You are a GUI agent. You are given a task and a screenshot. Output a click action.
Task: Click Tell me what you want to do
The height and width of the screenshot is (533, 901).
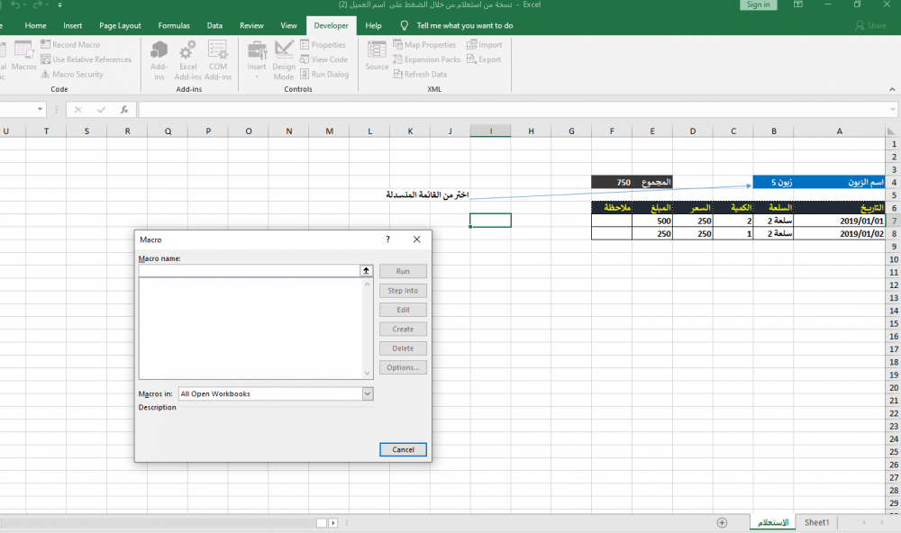464,25
